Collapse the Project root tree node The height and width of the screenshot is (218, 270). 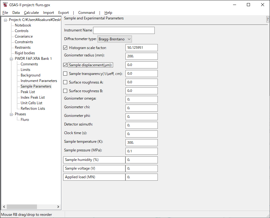[6, 20]
